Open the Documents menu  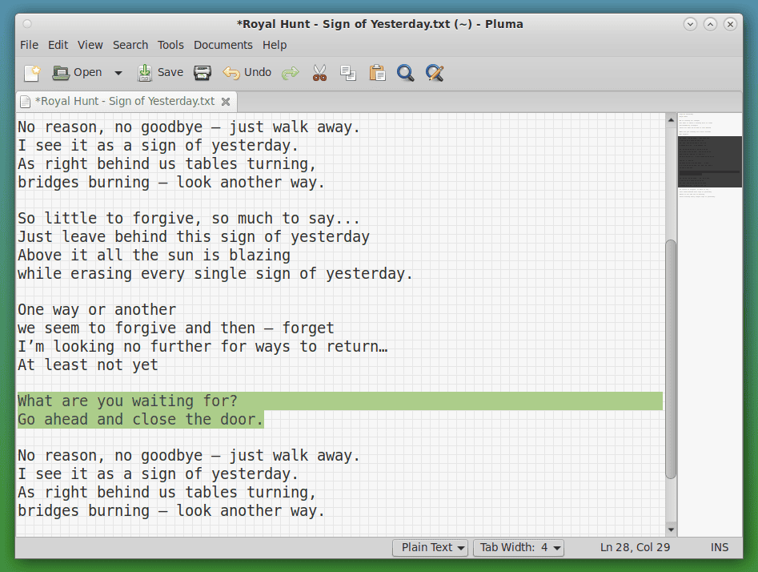tap(223, 45)
